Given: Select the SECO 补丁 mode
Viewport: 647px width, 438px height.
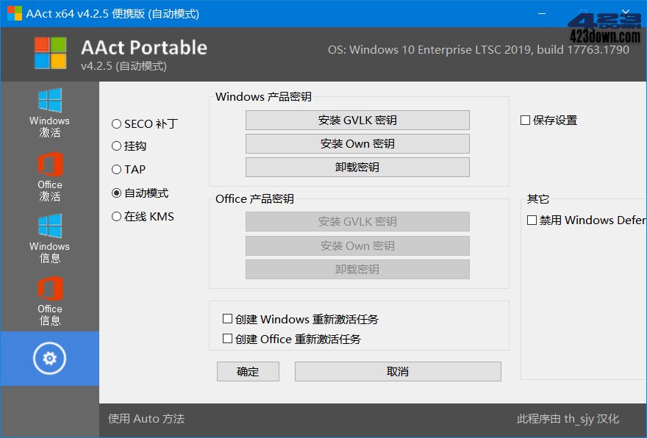Looking at the screenshot, I should 116,124.
